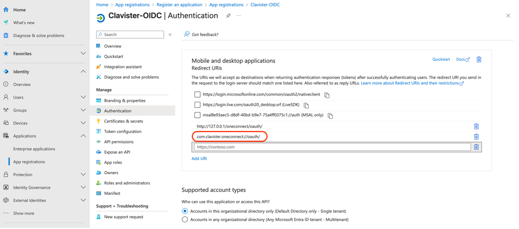Expand the External Identities chevron
Viewport: 519px width, 229px height.
pos(83,200)
